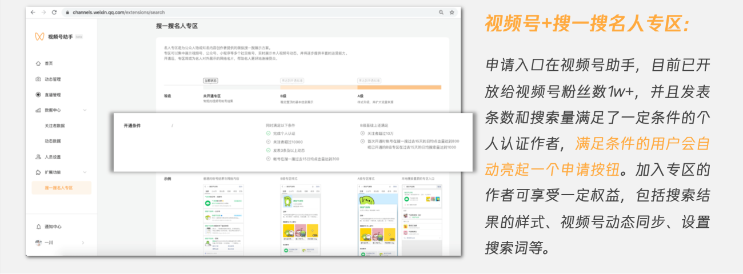Click the live icon beside 直播管理

click(x=38, y=95)
